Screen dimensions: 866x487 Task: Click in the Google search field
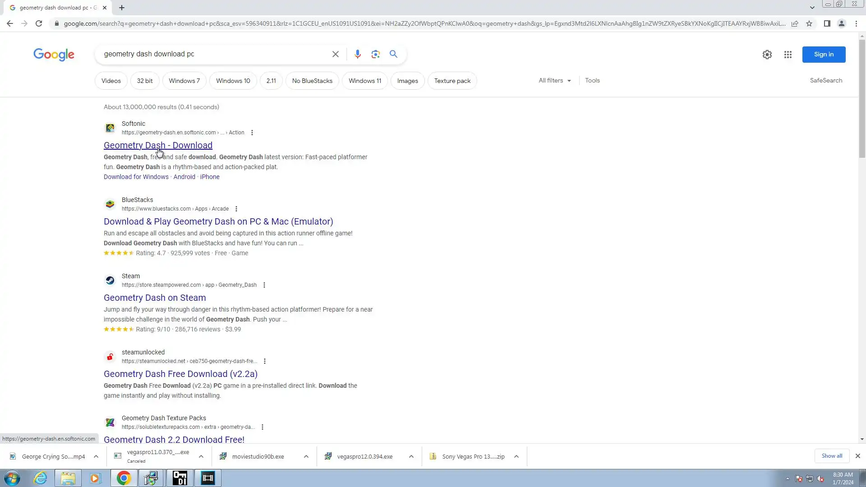pos(212,54)
